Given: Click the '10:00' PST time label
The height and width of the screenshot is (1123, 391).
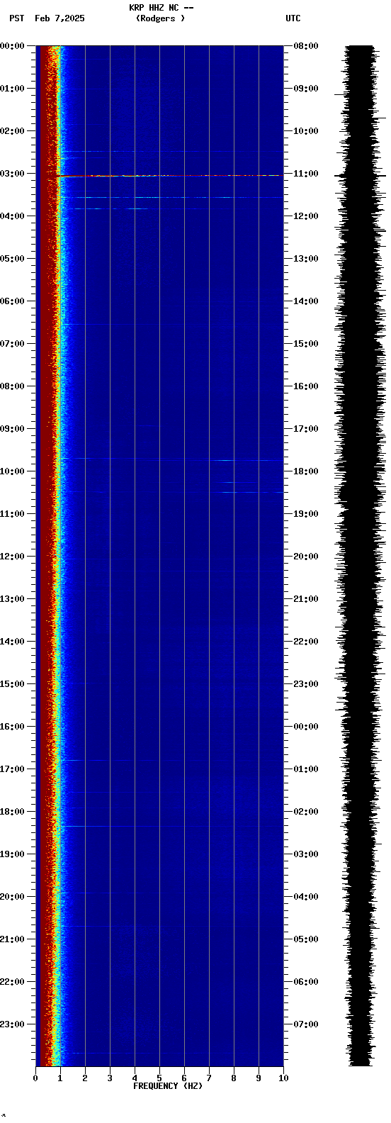Looking at the screenshot, I should pyautogui.click(x=12, y=471).
